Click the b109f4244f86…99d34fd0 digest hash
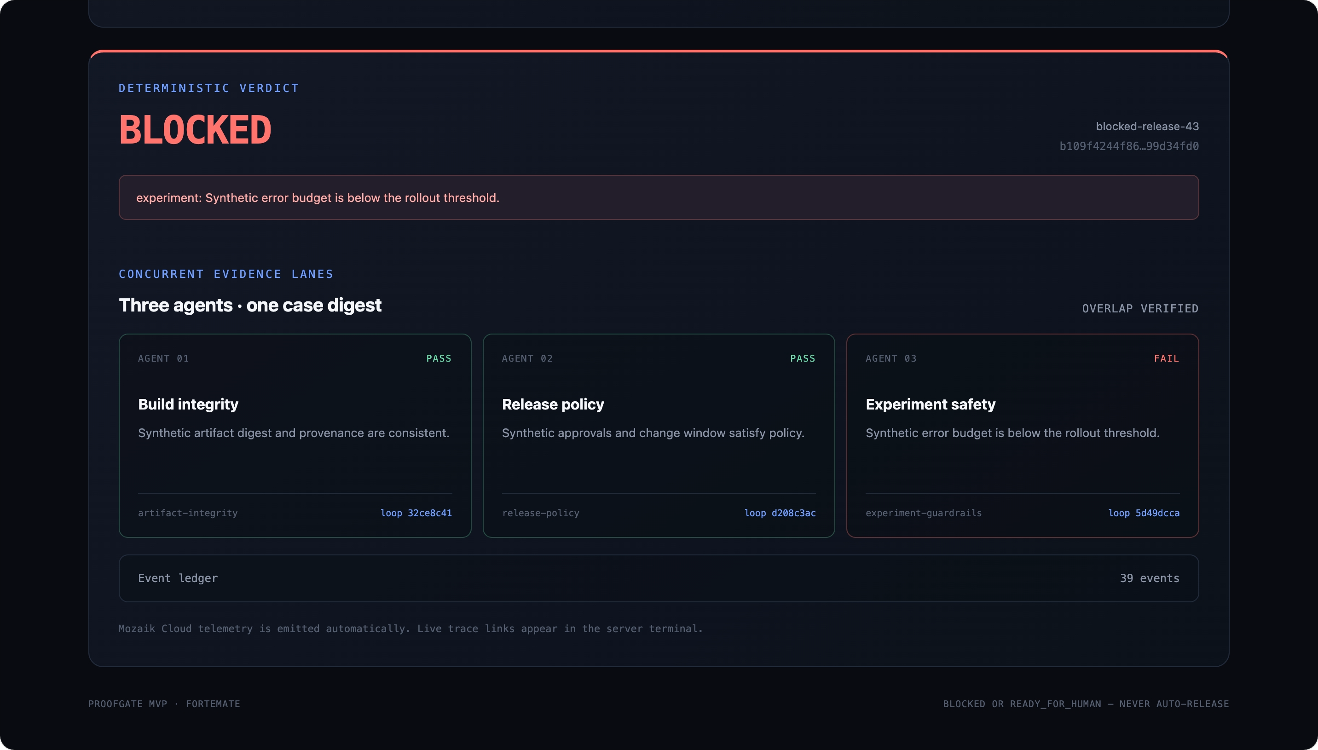 (1129, 146)
